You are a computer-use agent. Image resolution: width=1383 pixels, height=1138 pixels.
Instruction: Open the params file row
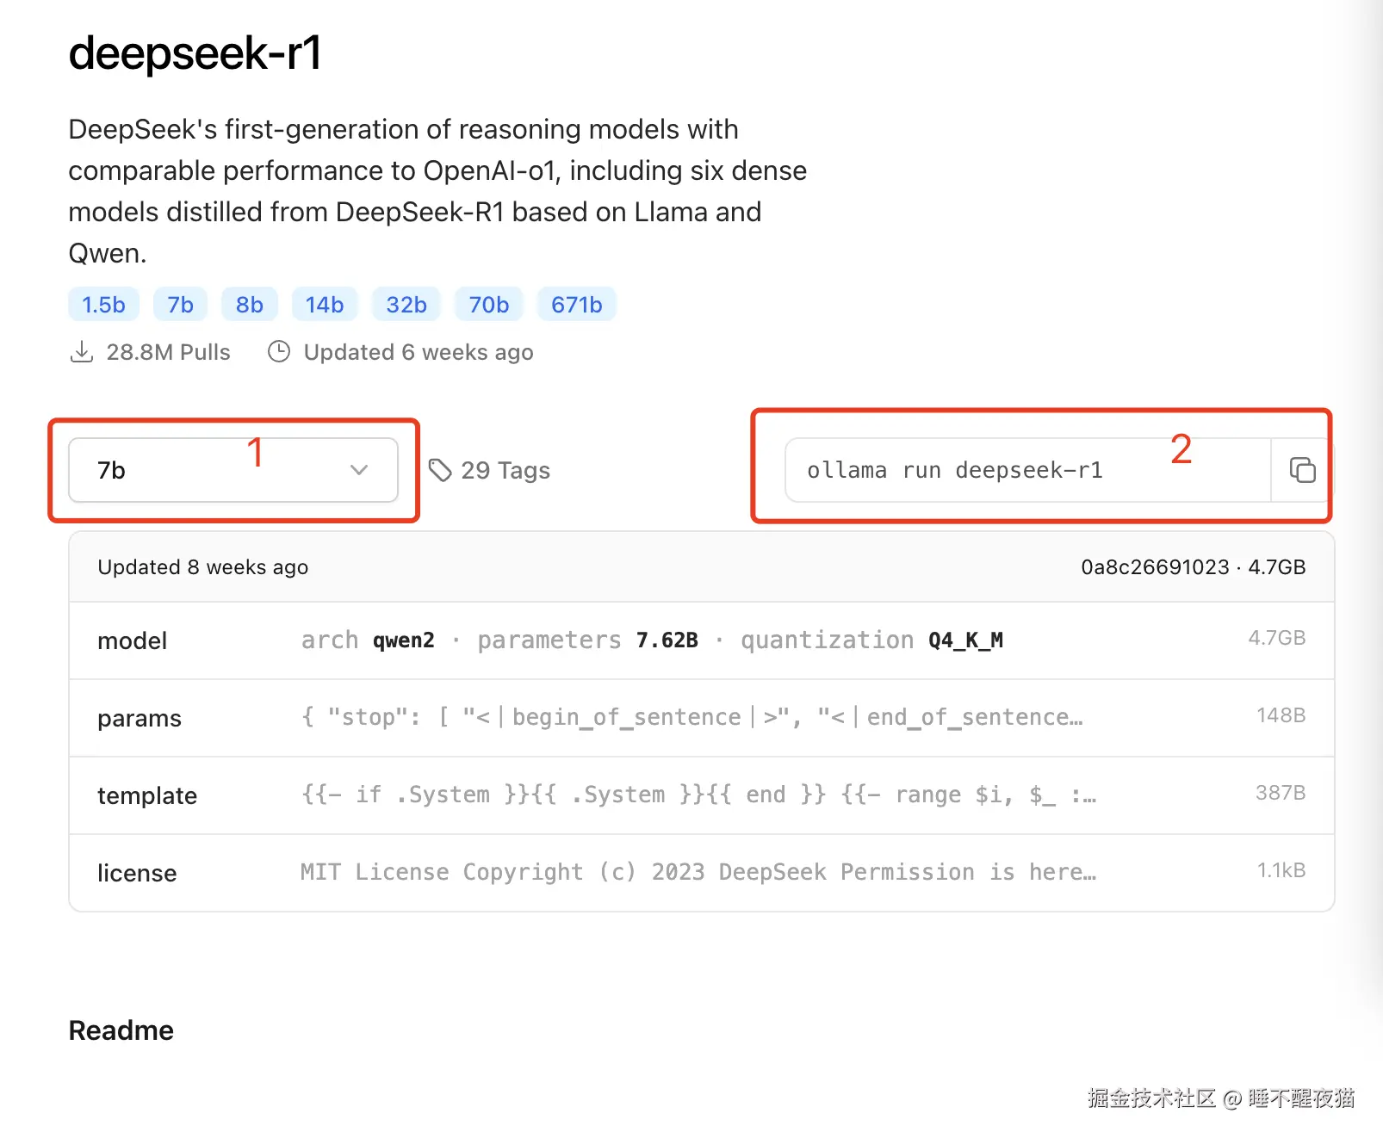[x=701, y=718]
